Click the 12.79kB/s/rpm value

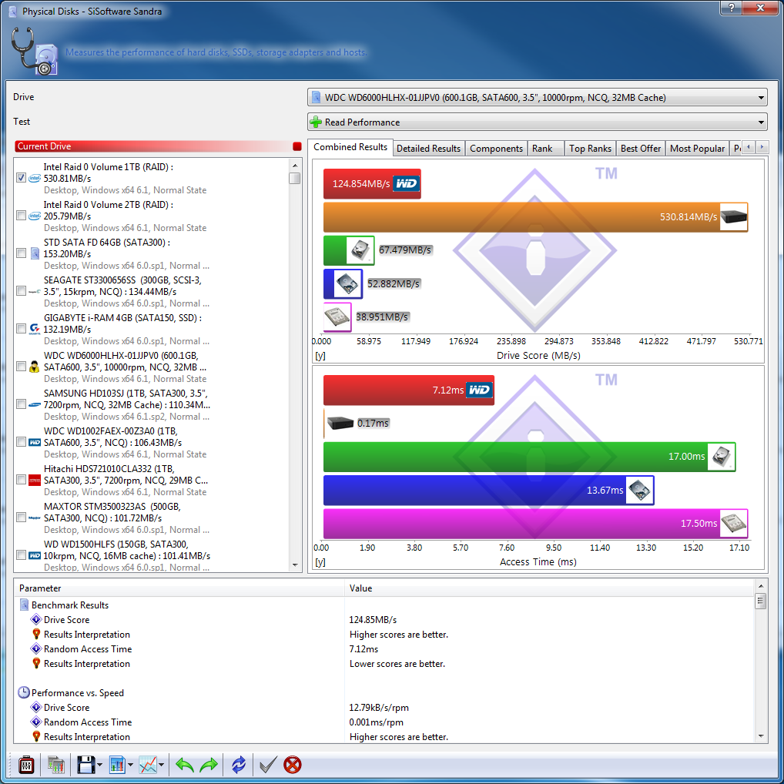(x=378, y=708)
